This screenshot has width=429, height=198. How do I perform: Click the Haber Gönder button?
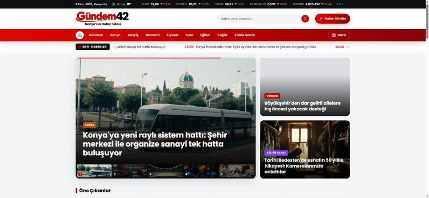pyautogui.click(x=332, y=19)
